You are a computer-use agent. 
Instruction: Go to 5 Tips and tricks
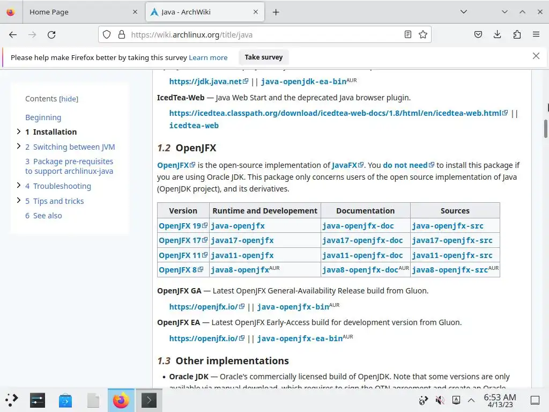(55, 201)
